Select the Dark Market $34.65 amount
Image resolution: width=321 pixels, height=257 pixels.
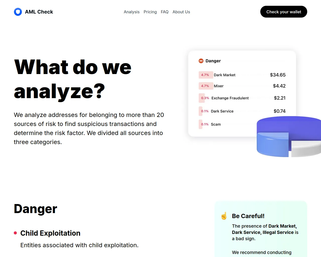[x=278, y=75]
